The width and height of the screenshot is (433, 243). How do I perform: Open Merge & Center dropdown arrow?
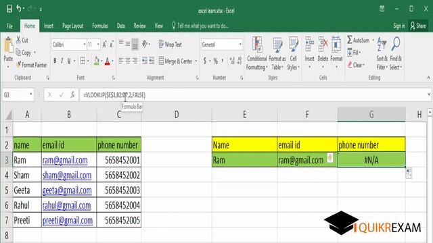(x=196, y=61)
